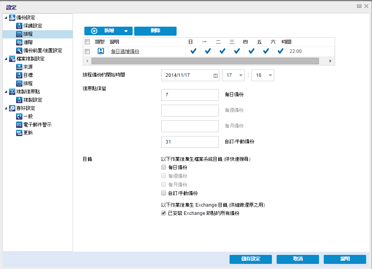Click the dialog restore window icon
Image resolution: width=372 pixels, height=269 pixels.
point(359,6)
